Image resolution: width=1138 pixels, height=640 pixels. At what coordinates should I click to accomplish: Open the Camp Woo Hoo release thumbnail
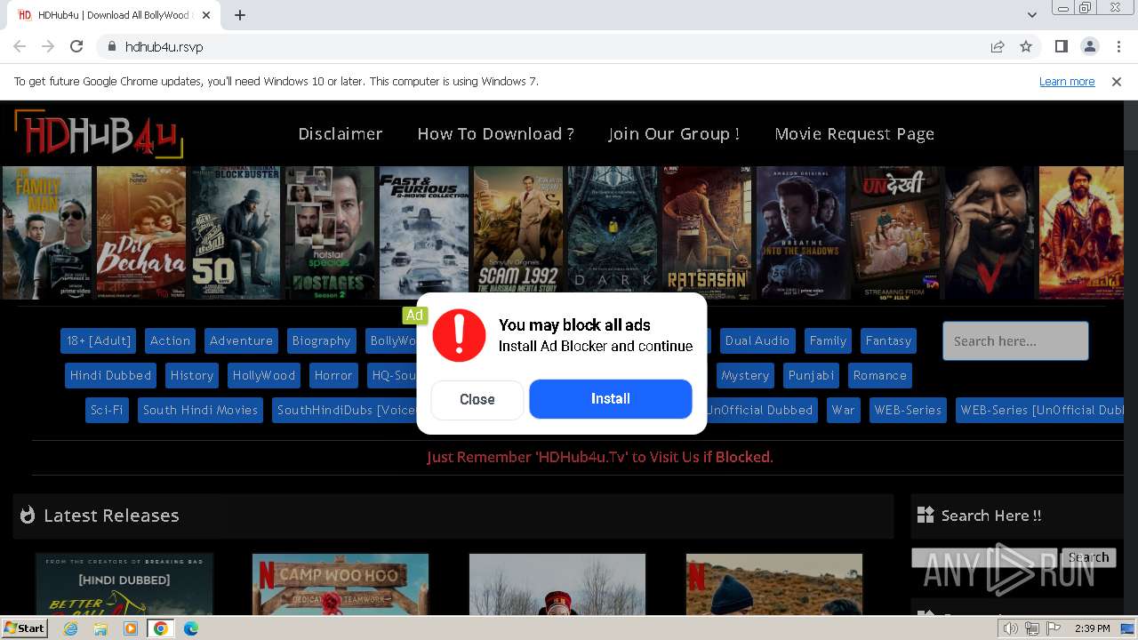(341, 585)
